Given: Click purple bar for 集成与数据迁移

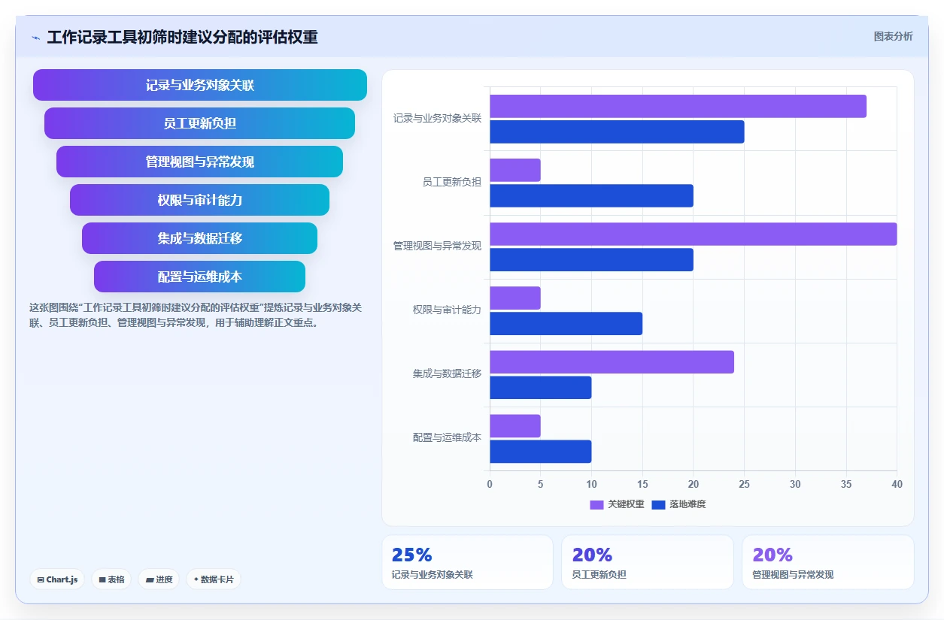Looking at the screenshot, I should [x=612, y=361].
